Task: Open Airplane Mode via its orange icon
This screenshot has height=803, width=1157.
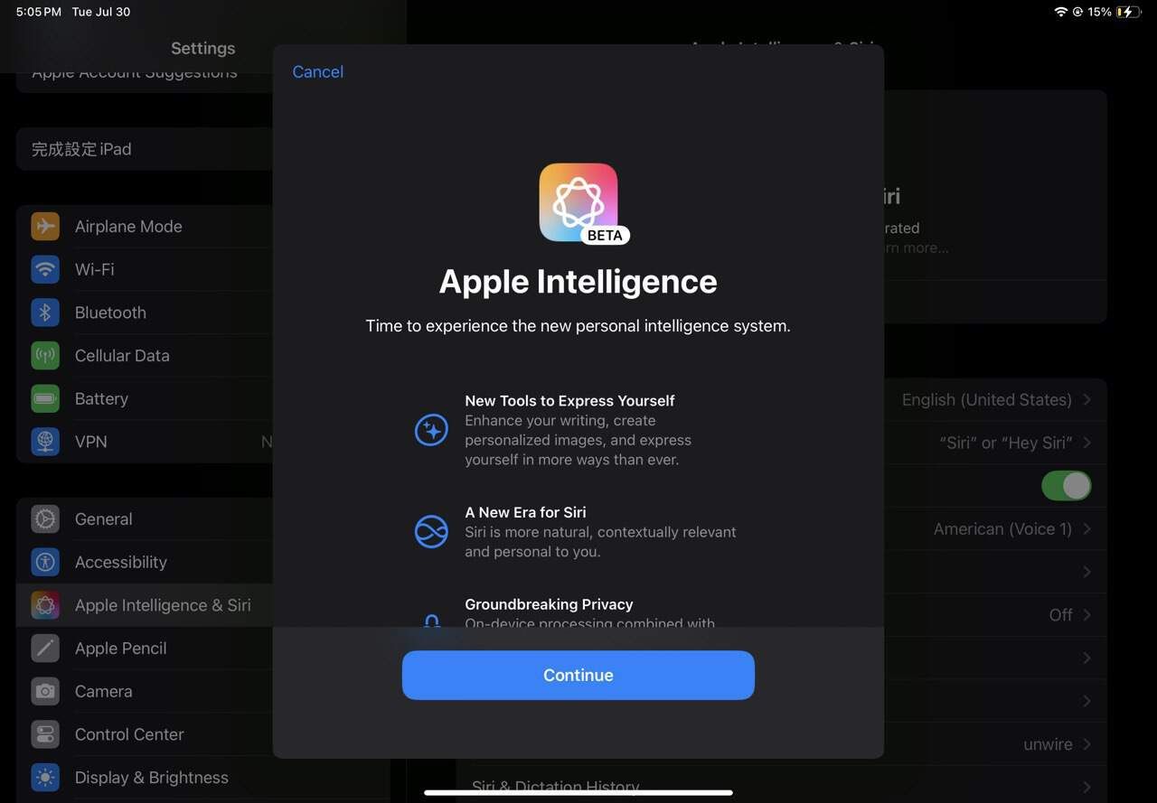Action: [45, 226]
